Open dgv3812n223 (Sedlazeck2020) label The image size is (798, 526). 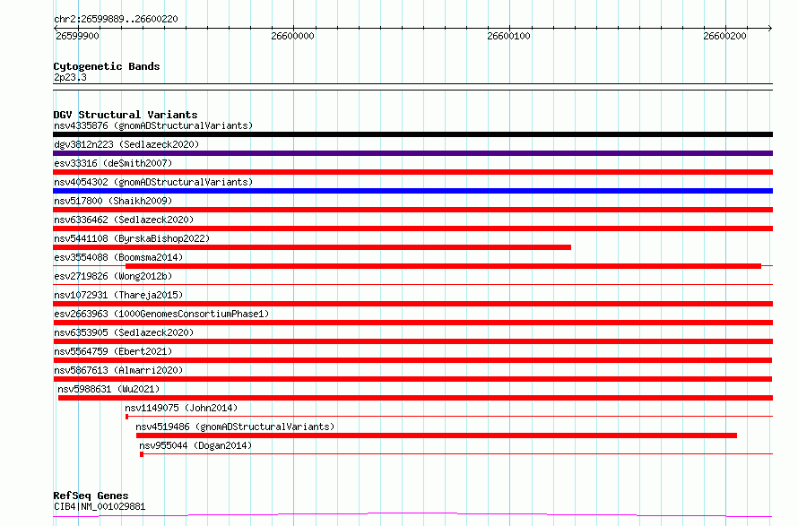tap(126, 144)
